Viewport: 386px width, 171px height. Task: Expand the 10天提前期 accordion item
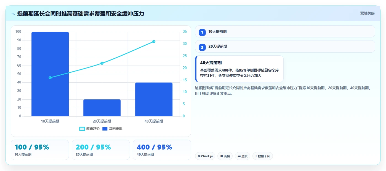click(285, 31)
